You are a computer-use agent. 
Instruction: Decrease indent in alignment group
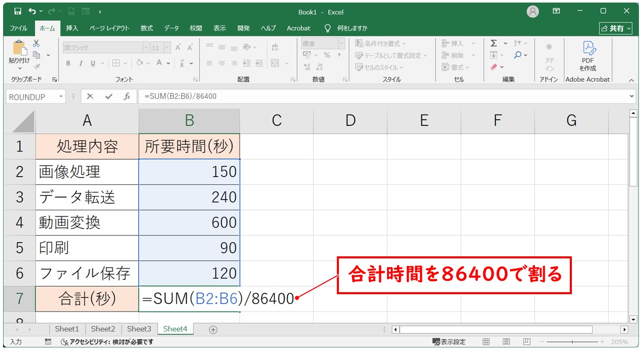point(247,63)
